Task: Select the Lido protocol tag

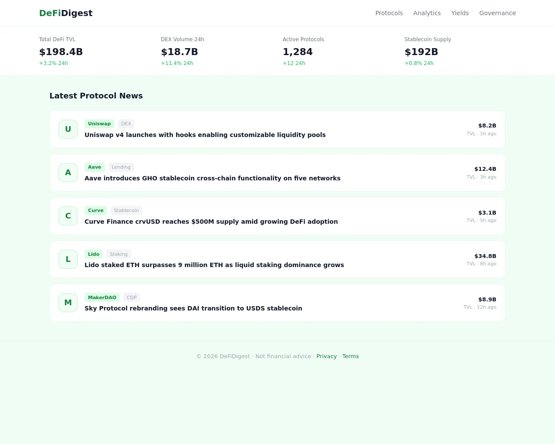Action: tap(94, 254)
